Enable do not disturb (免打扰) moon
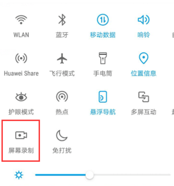 click(62, 135)
